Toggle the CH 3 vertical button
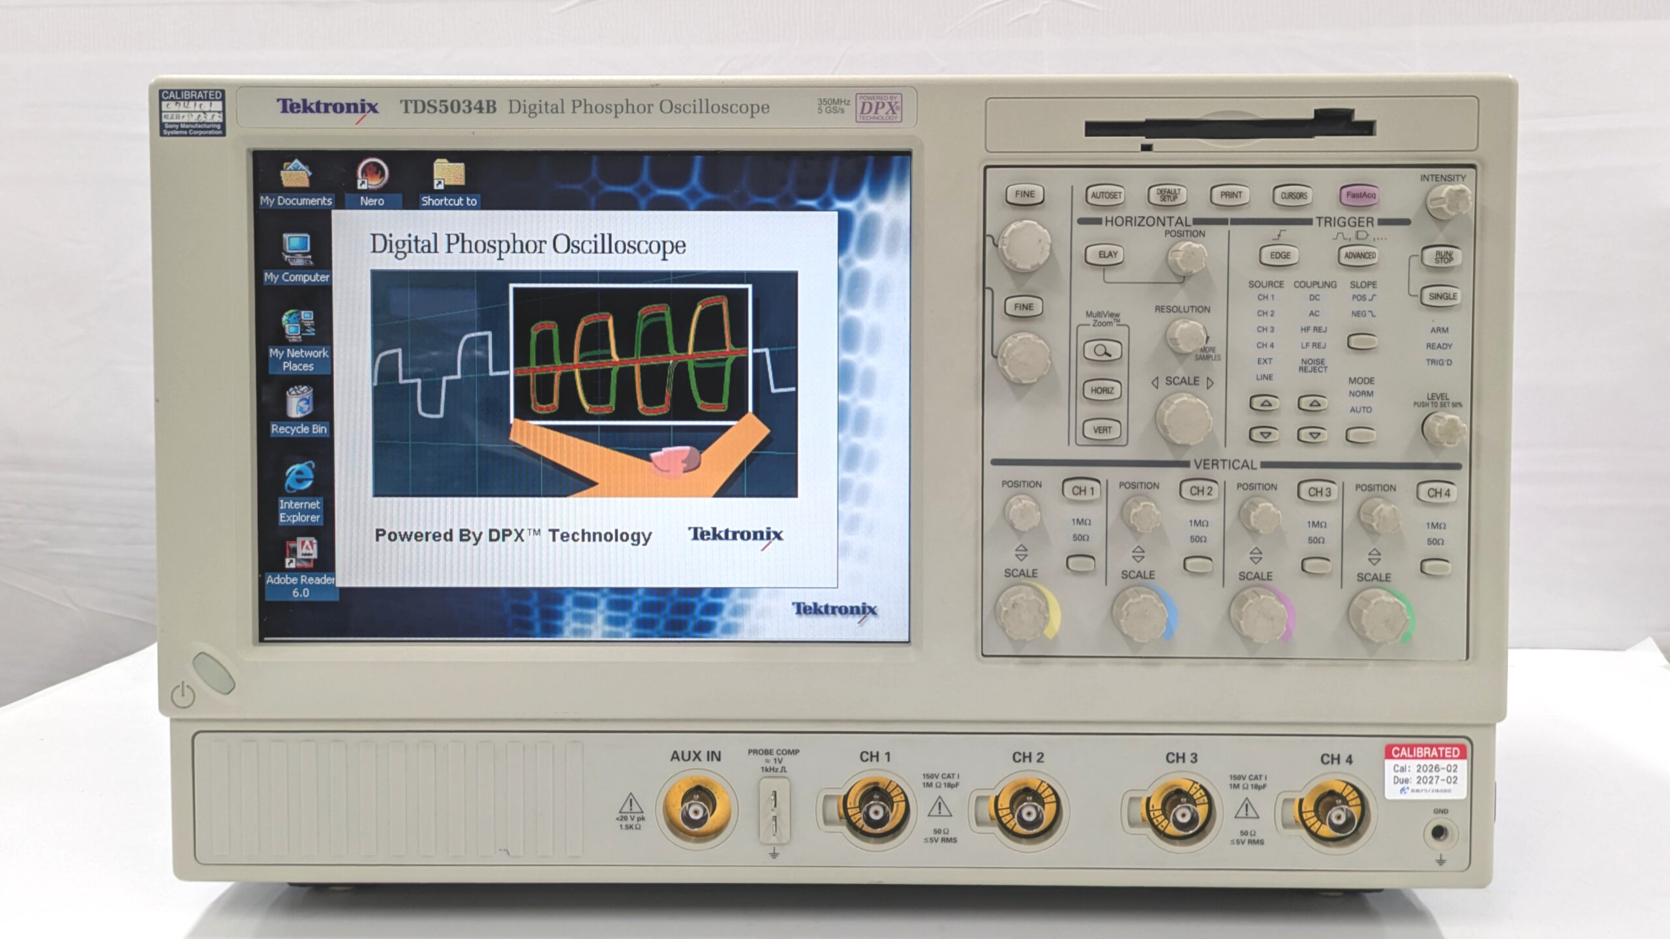The image size is (1670, 939). tap(1318, 492)
